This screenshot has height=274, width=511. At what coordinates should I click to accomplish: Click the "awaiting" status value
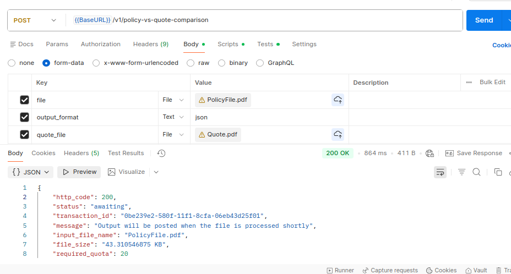pyautogui.click(x=110, y=206)
